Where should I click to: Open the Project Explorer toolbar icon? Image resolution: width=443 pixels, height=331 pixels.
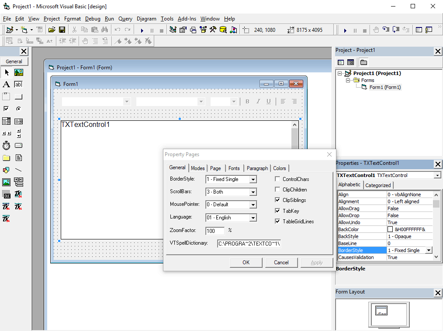(173, 30)
